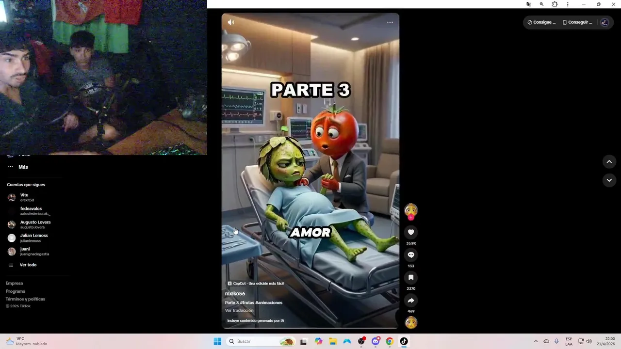Show hidden system tray icons
Image resolution: width=621 pixels, height=349 pixels.
click(x=536, y=341)
